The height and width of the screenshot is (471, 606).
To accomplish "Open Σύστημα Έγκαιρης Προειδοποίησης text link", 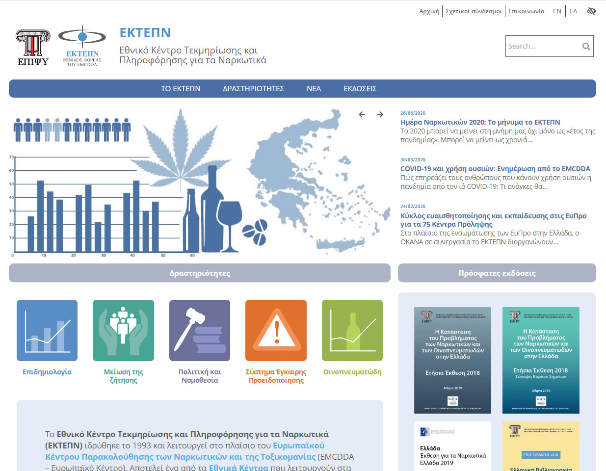I will pos(276,376).
